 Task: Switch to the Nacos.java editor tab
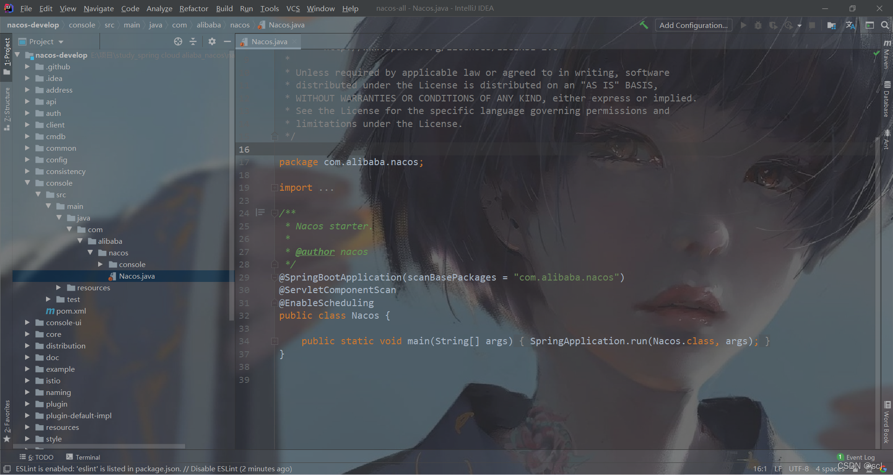[269, 41]
